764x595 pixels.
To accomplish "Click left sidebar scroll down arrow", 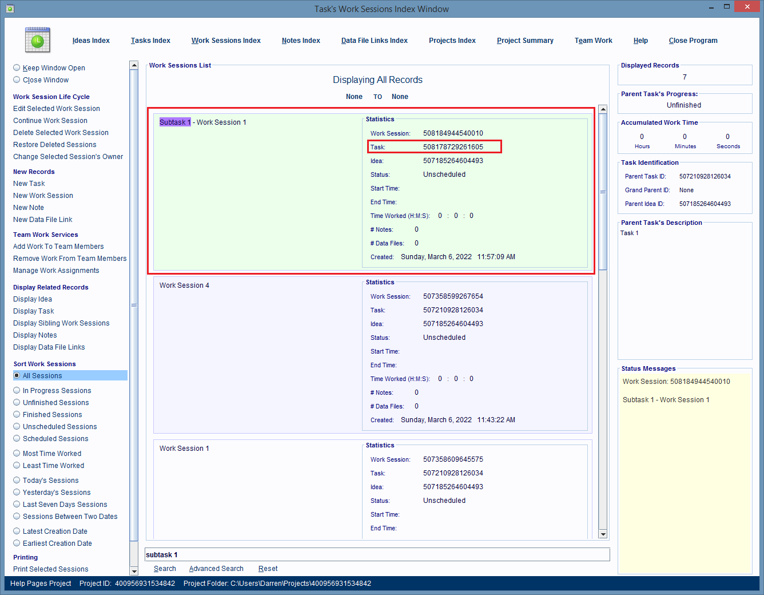I will (134, 571).
